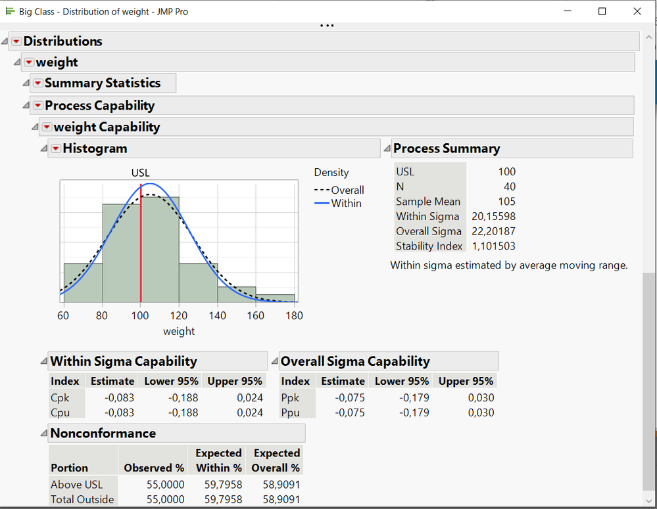Click the red USL line in histogram
The width and height of the screenshot is (657, 509).
[141, 263]
